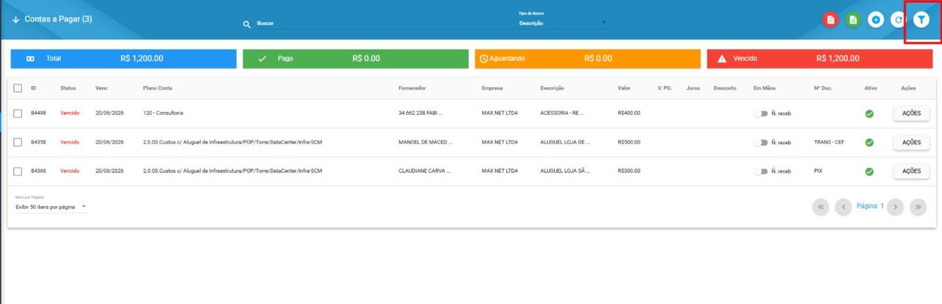The width and height of the screenshot is (942, 304).
Task: Click the red Vencido summary card
Action: [820, 58]
